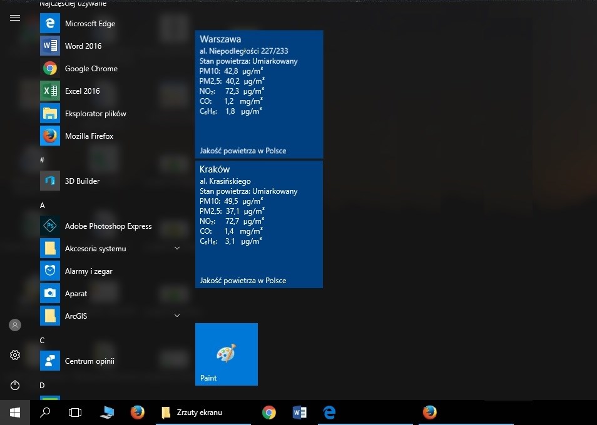Open Google Chrome in the Start list
Viewport: 597px width, 425px height.
coord(110,68)
